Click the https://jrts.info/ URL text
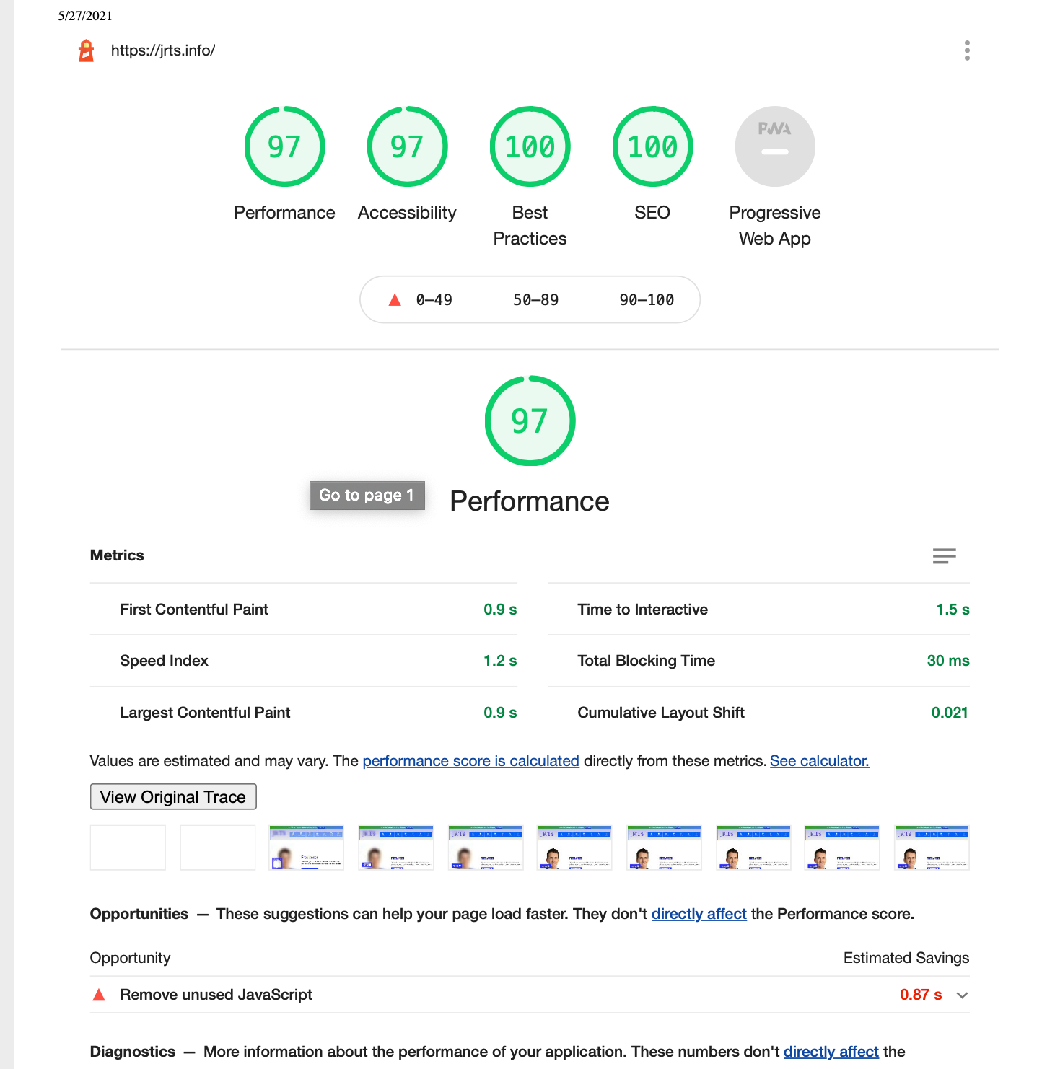 tap(163, 50)
